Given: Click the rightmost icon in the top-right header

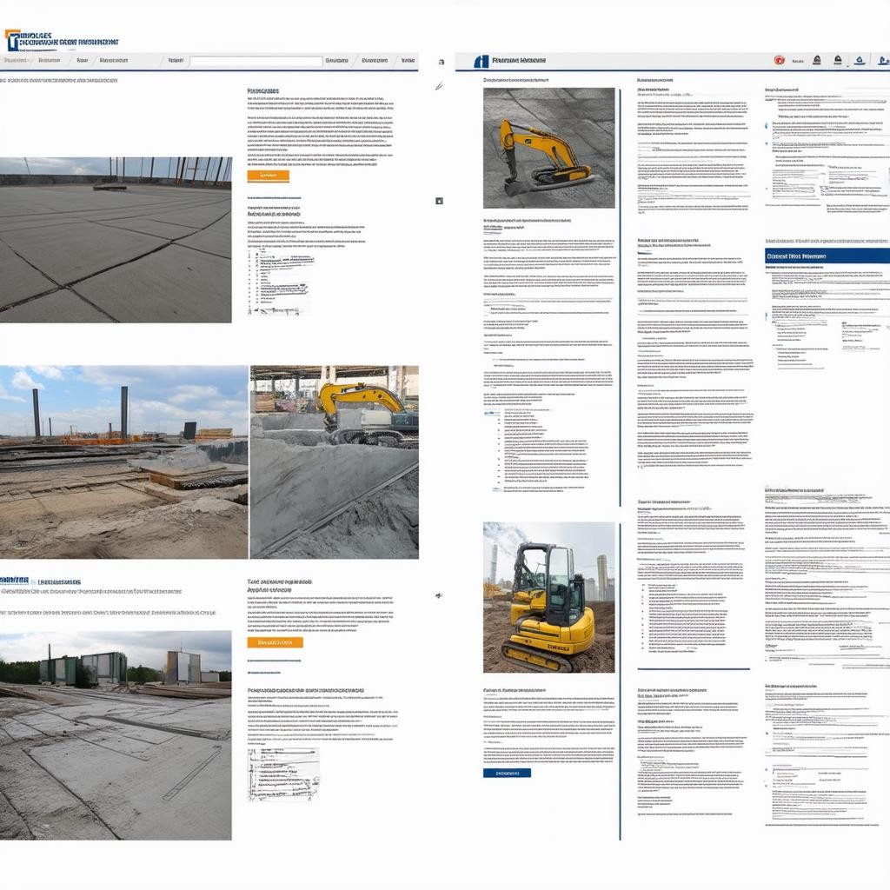Looking at the screenshot, I should [x=881, y=61].
